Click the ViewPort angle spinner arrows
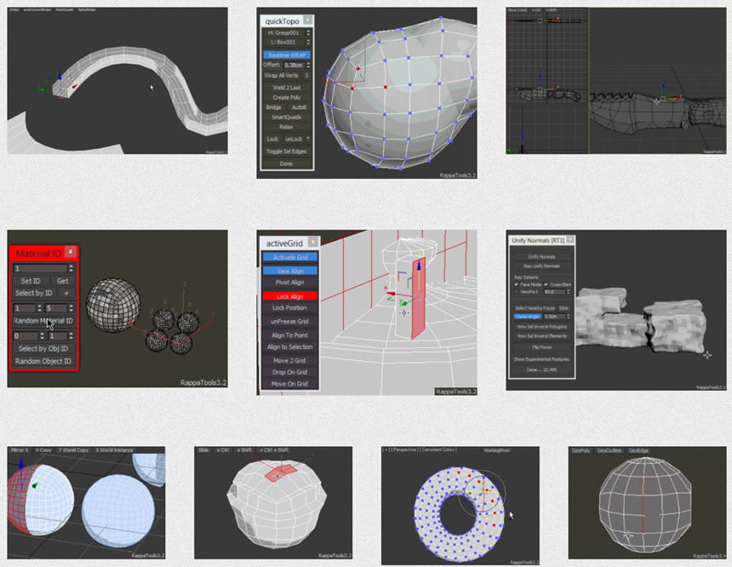Image resolution: width=732 pixels, height=567 pixels. 568,291
